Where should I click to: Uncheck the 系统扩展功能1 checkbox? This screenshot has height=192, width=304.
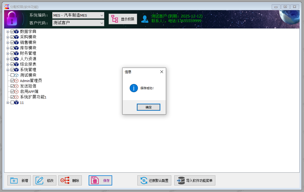point(12,97)
